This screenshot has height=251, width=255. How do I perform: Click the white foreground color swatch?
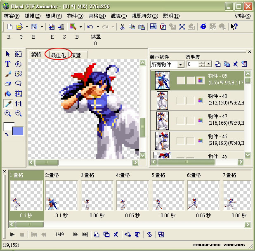(x=8, y=126)
